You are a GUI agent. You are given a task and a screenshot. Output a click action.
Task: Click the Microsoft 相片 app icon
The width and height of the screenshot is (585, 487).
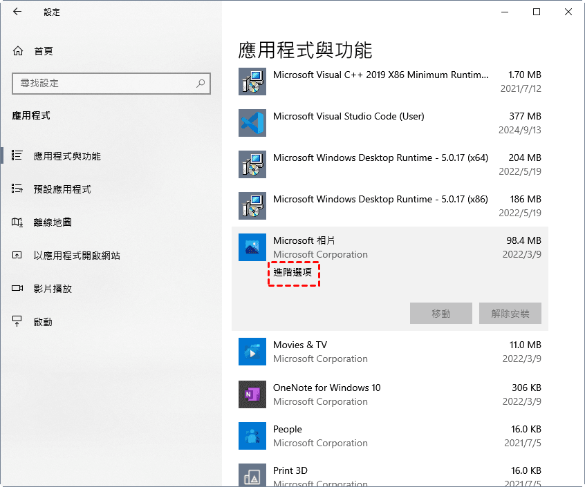tap(252, 247)
